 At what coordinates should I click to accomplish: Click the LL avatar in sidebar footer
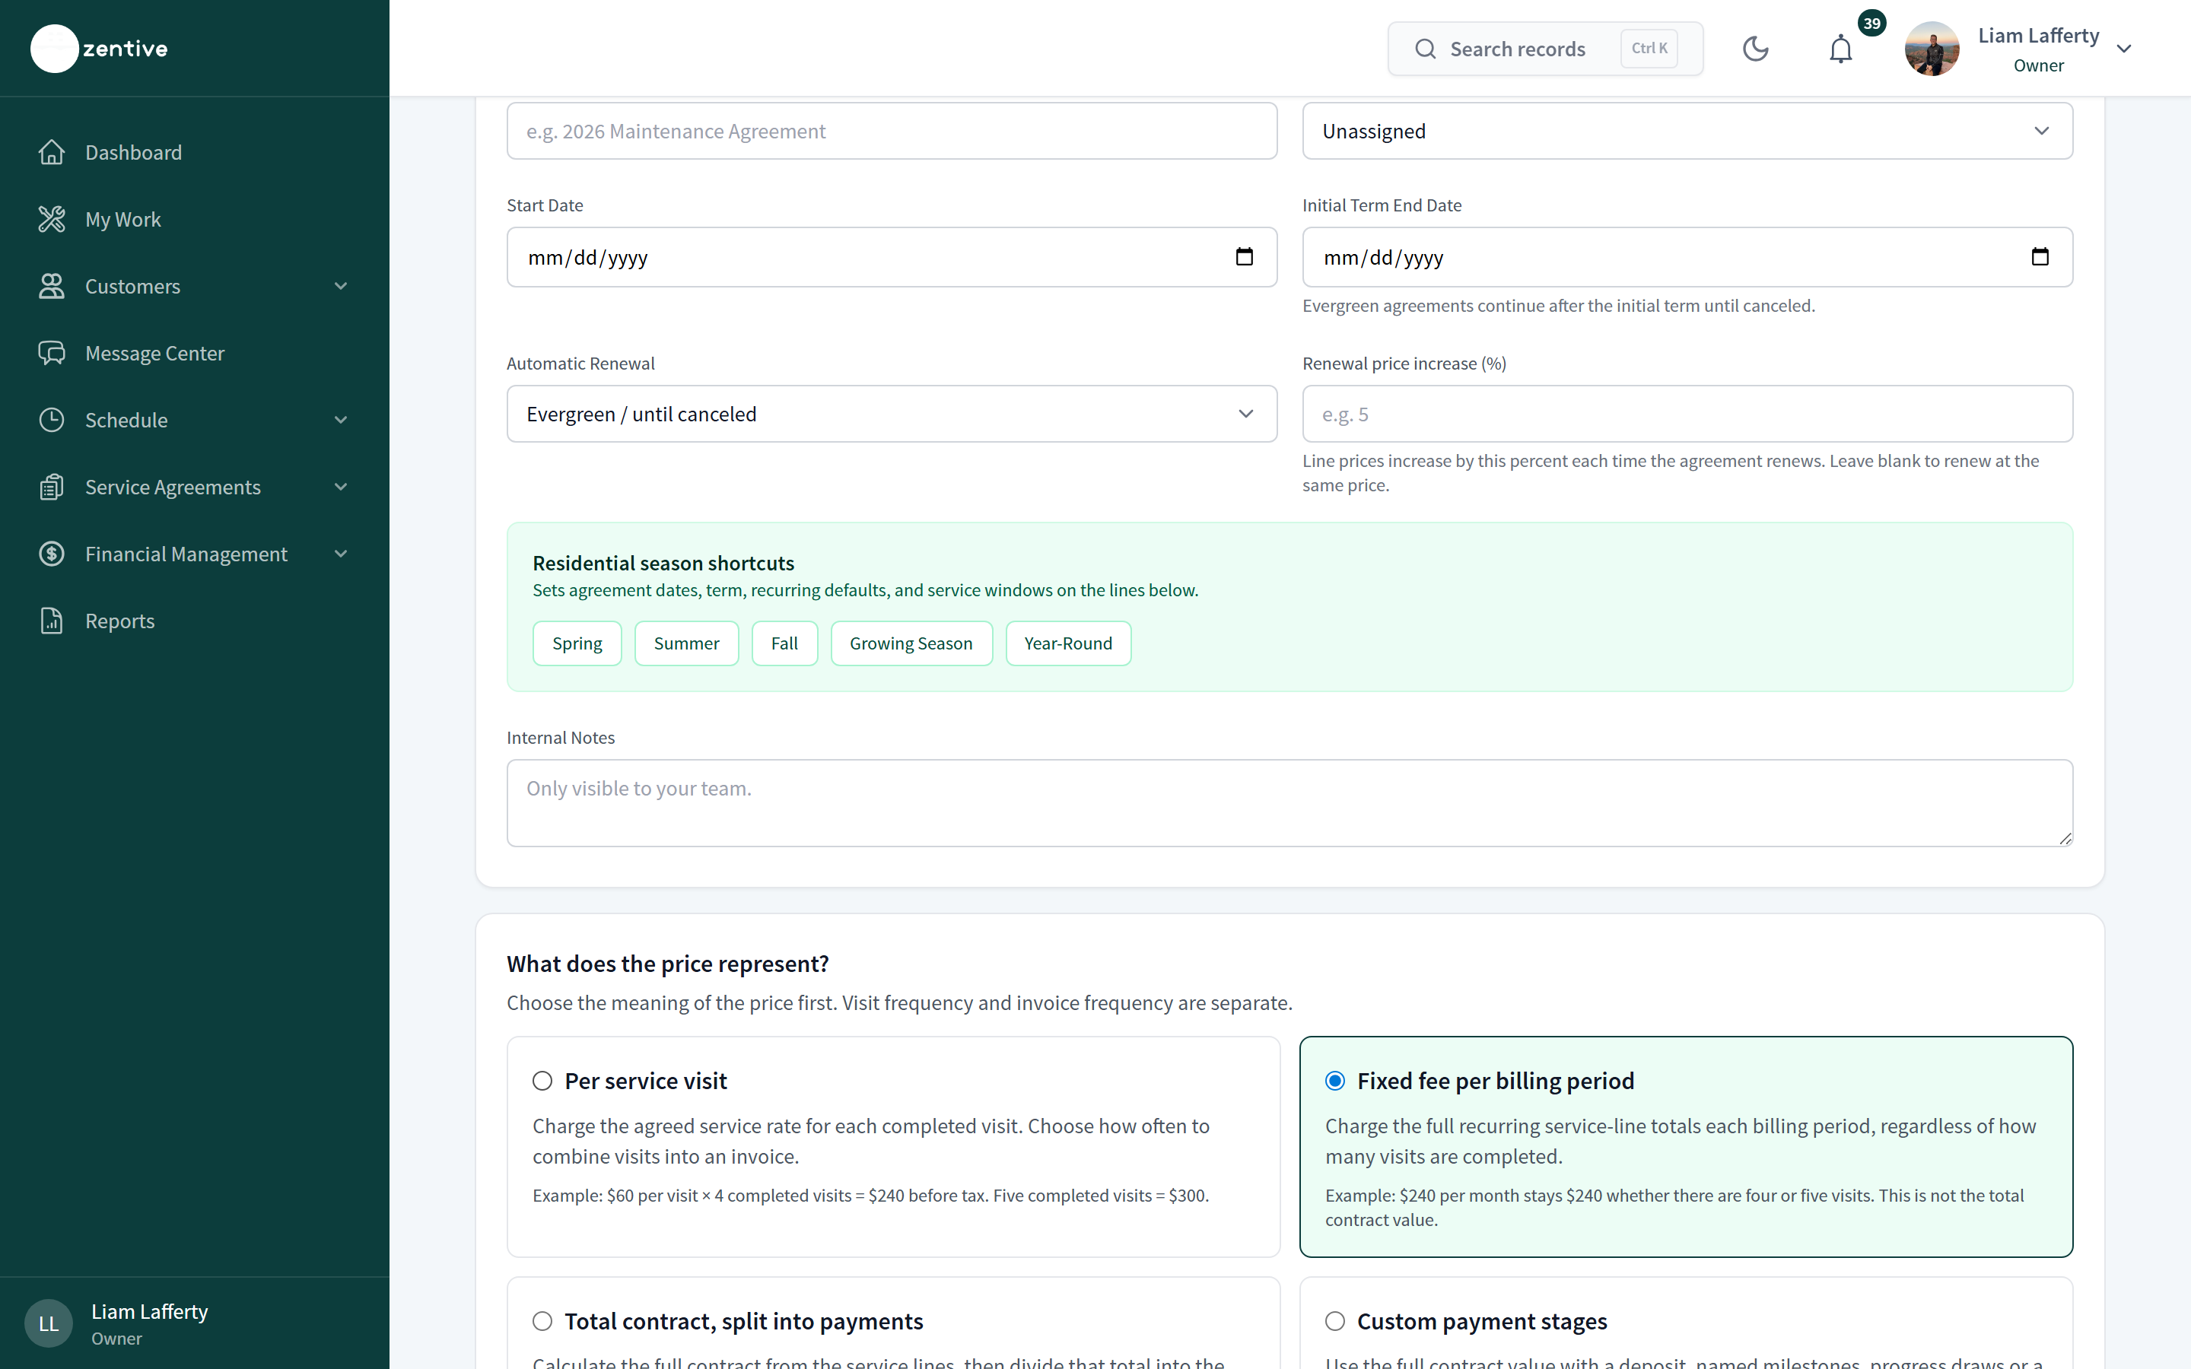pos(49,1323)
